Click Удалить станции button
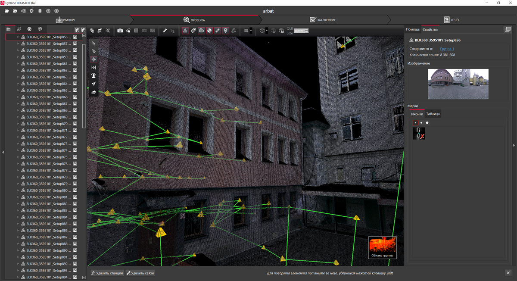 107,273
